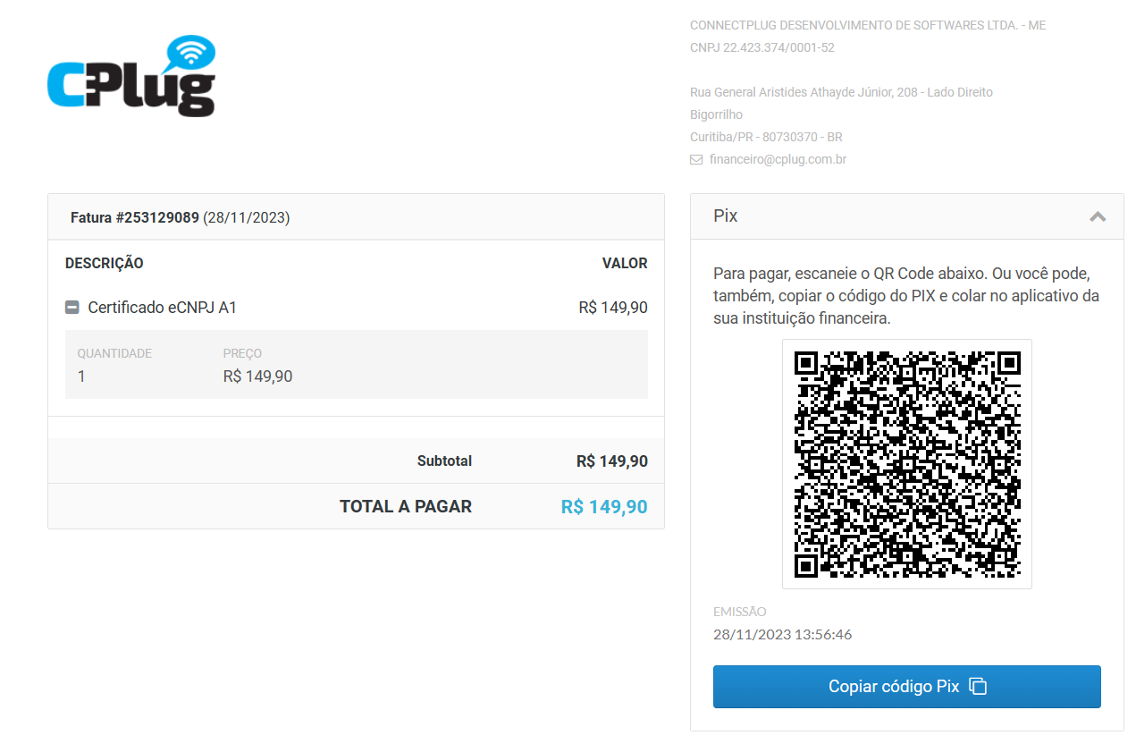Click the PREÇO value R$ 149,90
The height and width of the screenshot is (744, 1136).
[x=257, y=376]
